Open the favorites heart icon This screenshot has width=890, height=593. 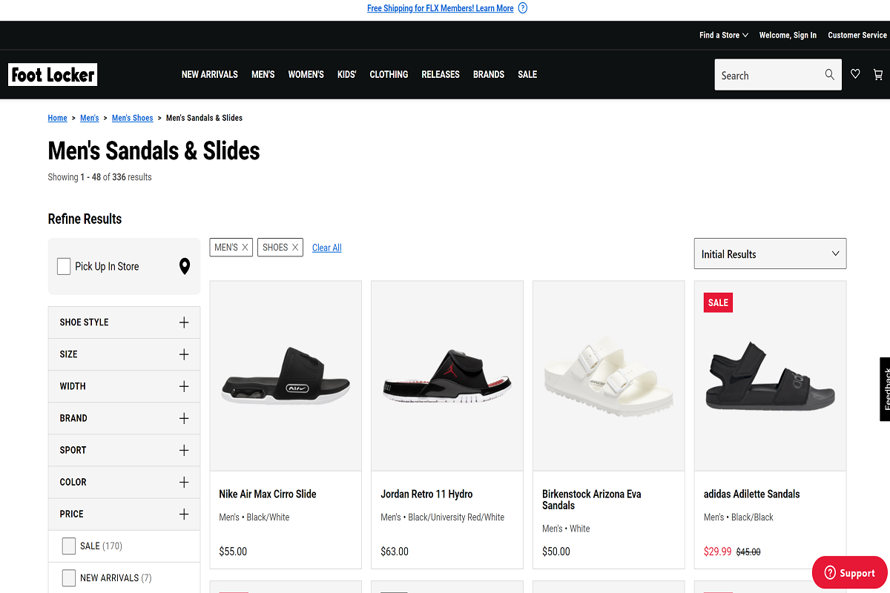[x=855, y=74]
